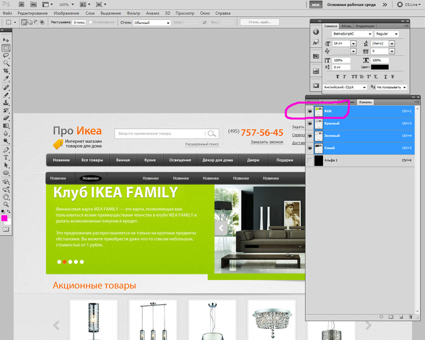Open the Styles fx panel icon

point(316,42)
